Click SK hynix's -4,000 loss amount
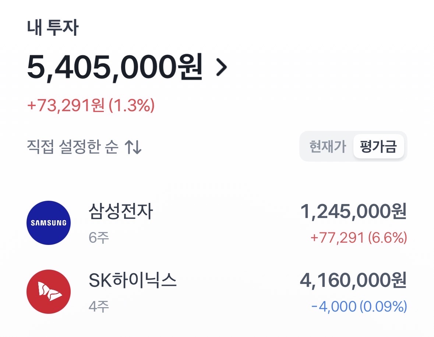This screenshot has width=434, height=337. coord(334,306)
